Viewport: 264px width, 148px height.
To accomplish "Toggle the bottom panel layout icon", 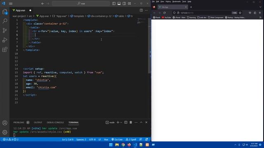I will [x=119, y=4].
